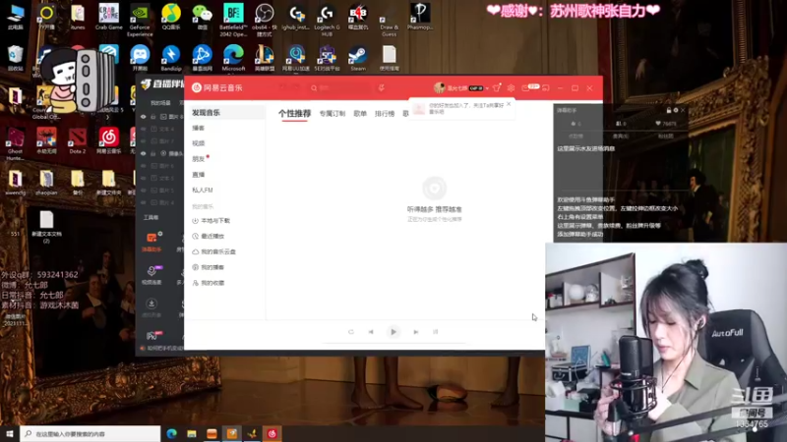Toggle eye icon of the 文本 4 source row
Screen dimensions: 787x442
point(143,129)
